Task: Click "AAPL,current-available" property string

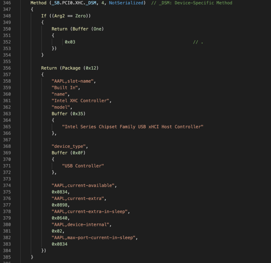Action: tap(84, 185)
